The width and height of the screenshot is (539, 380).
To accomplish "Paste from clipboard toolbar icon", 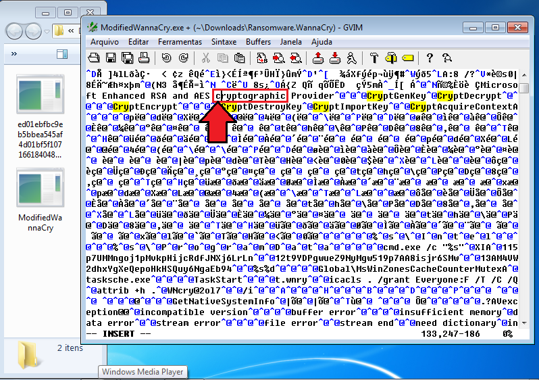I will 240,58.
